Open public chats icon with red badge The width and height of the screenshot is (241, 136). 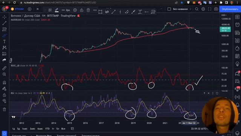click(237, 74)
